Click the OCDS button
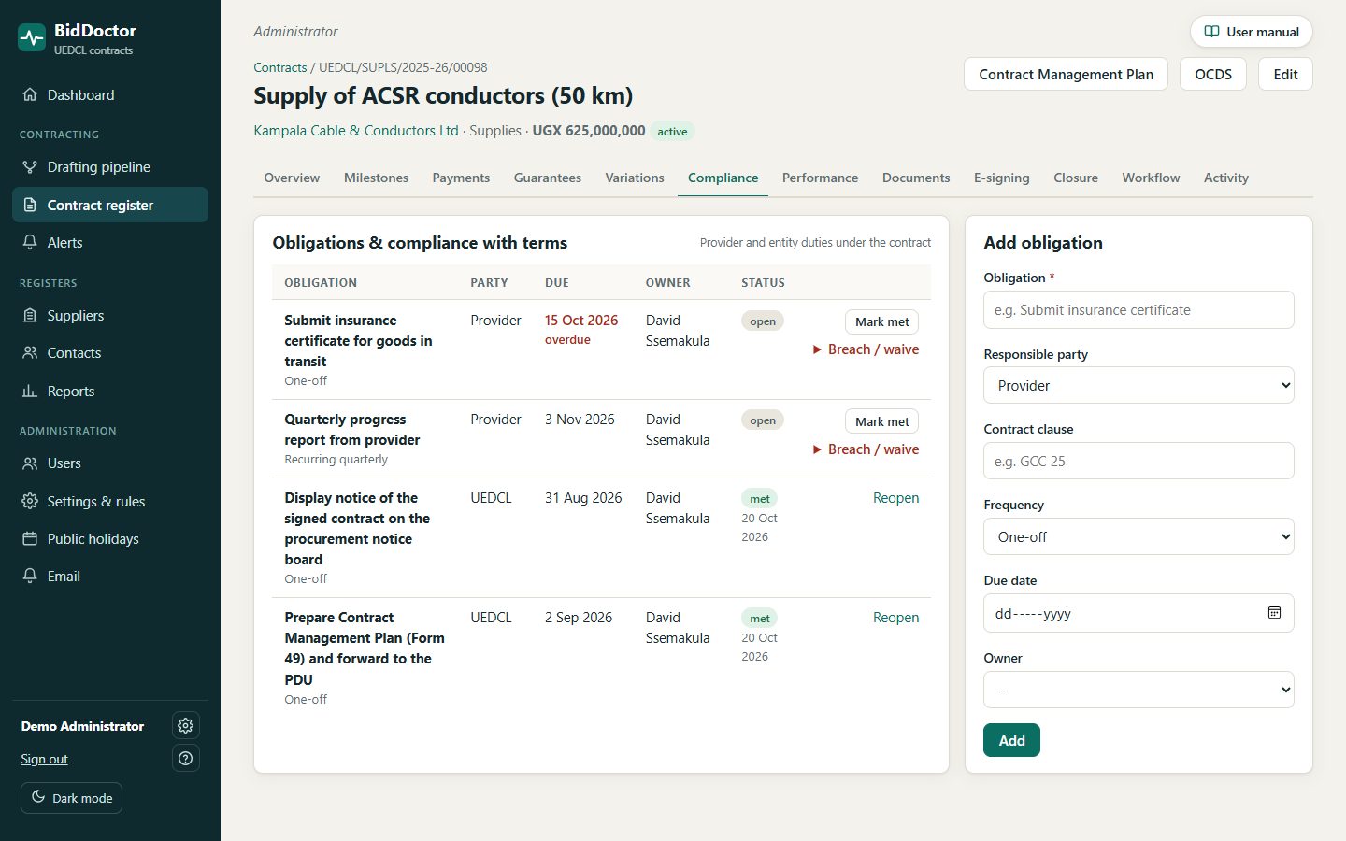 [1213, 75]
